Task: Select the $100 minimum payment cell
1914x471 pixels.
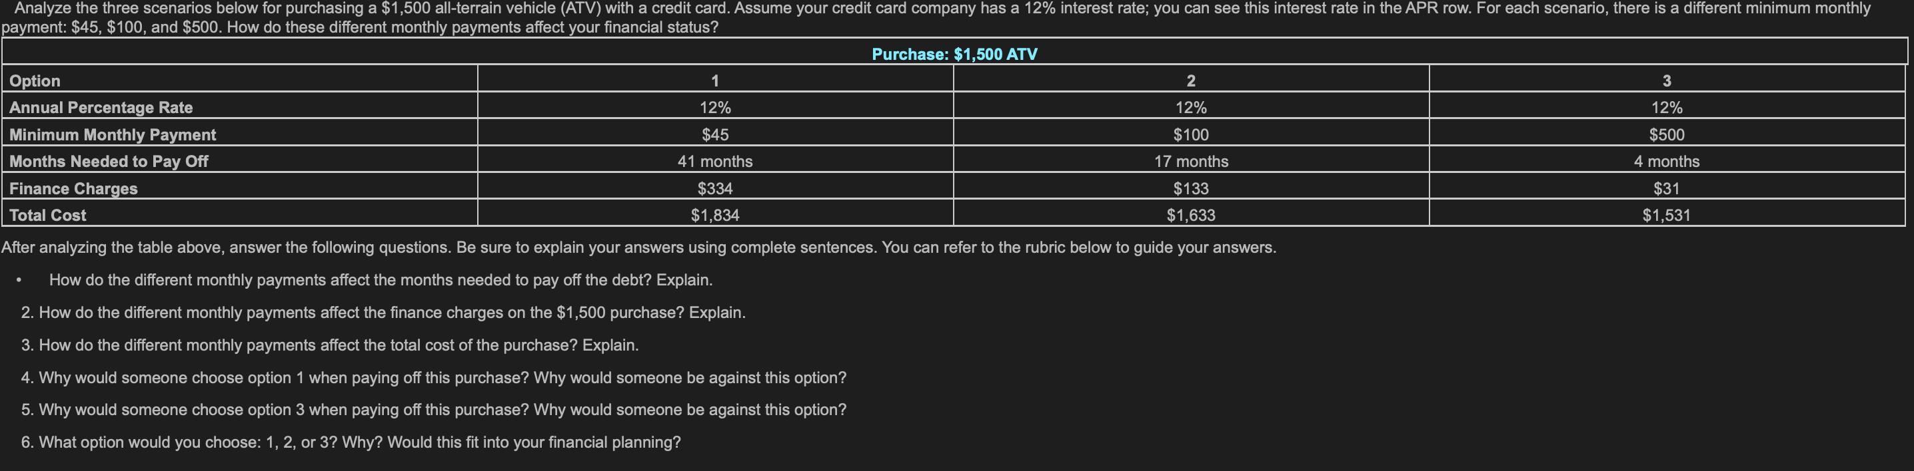Action: 1191,134
